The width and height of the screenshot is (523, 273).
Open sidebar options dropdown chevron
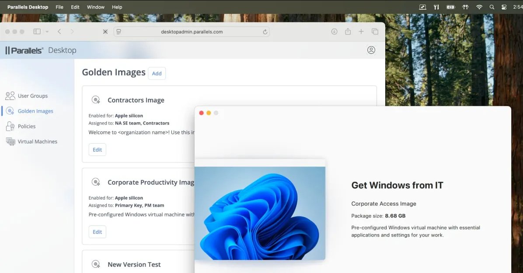tap(47, 31)
